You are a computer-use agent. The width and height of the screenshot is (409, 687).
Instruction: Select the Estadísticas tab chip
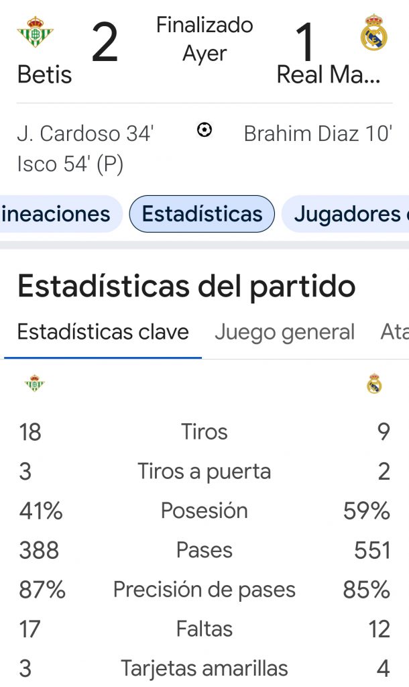coord(202,214)
